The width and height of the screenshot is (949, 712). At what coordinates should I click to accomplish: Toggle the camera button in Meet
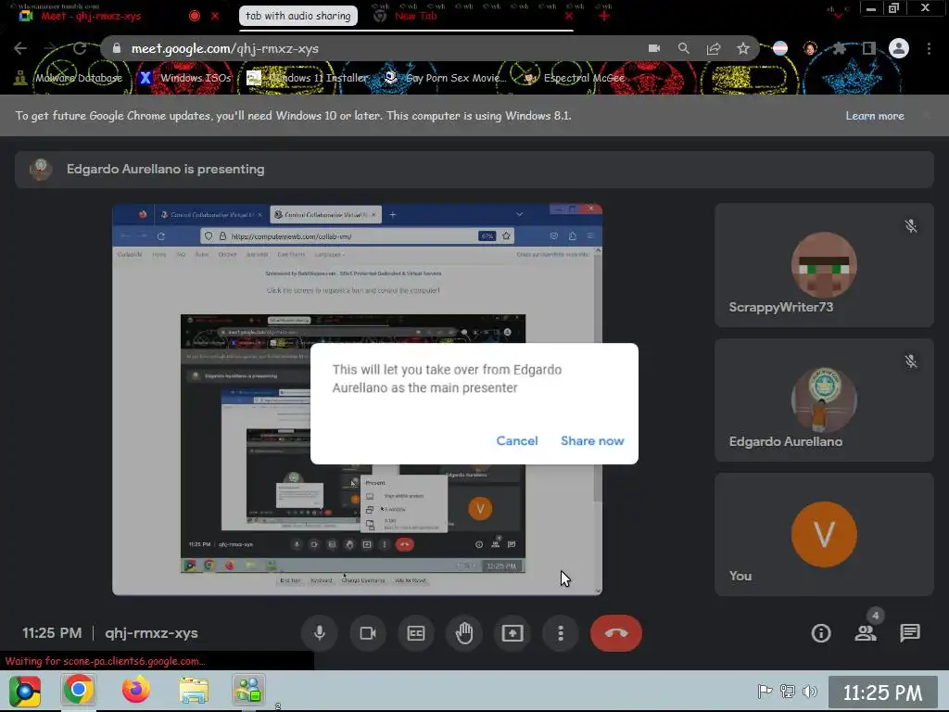coord(368,633)
